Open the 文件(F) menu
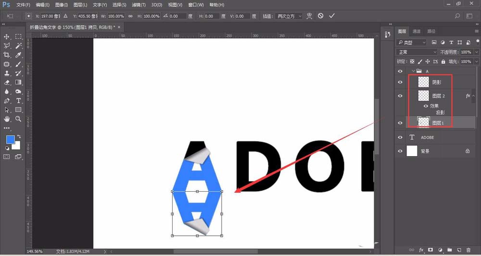Screen dimensions: 481x256 tap(23, 5)
